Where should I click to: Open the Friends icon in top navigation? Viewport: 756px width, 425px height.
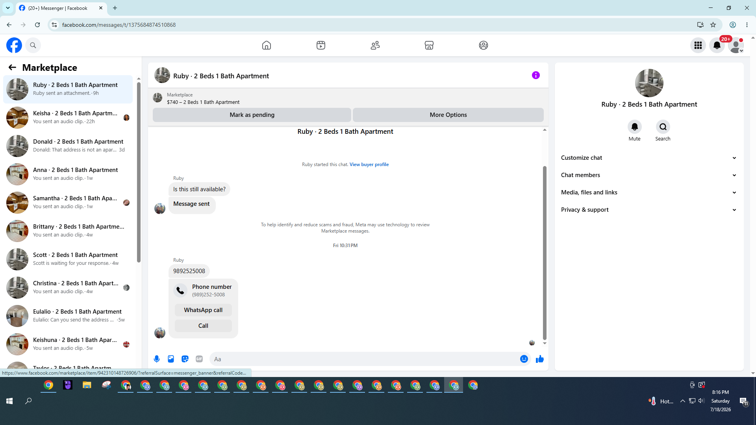click(375, 45)
